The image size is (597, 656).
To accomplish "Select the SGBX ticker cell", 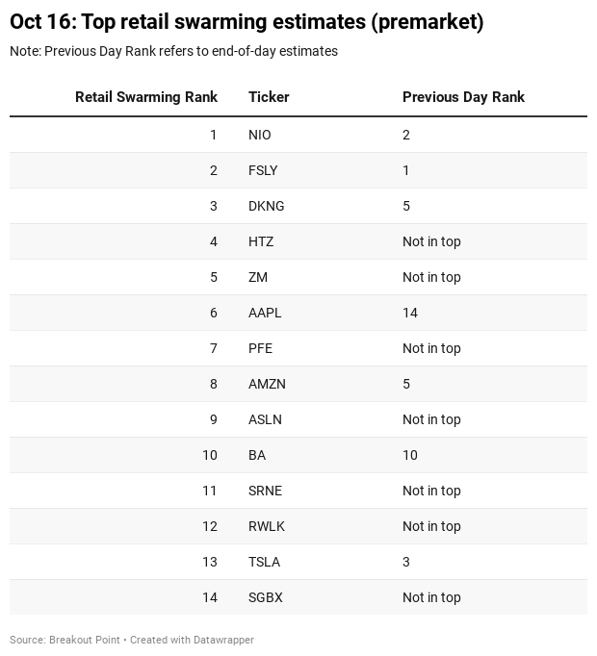I will point(266,597).
